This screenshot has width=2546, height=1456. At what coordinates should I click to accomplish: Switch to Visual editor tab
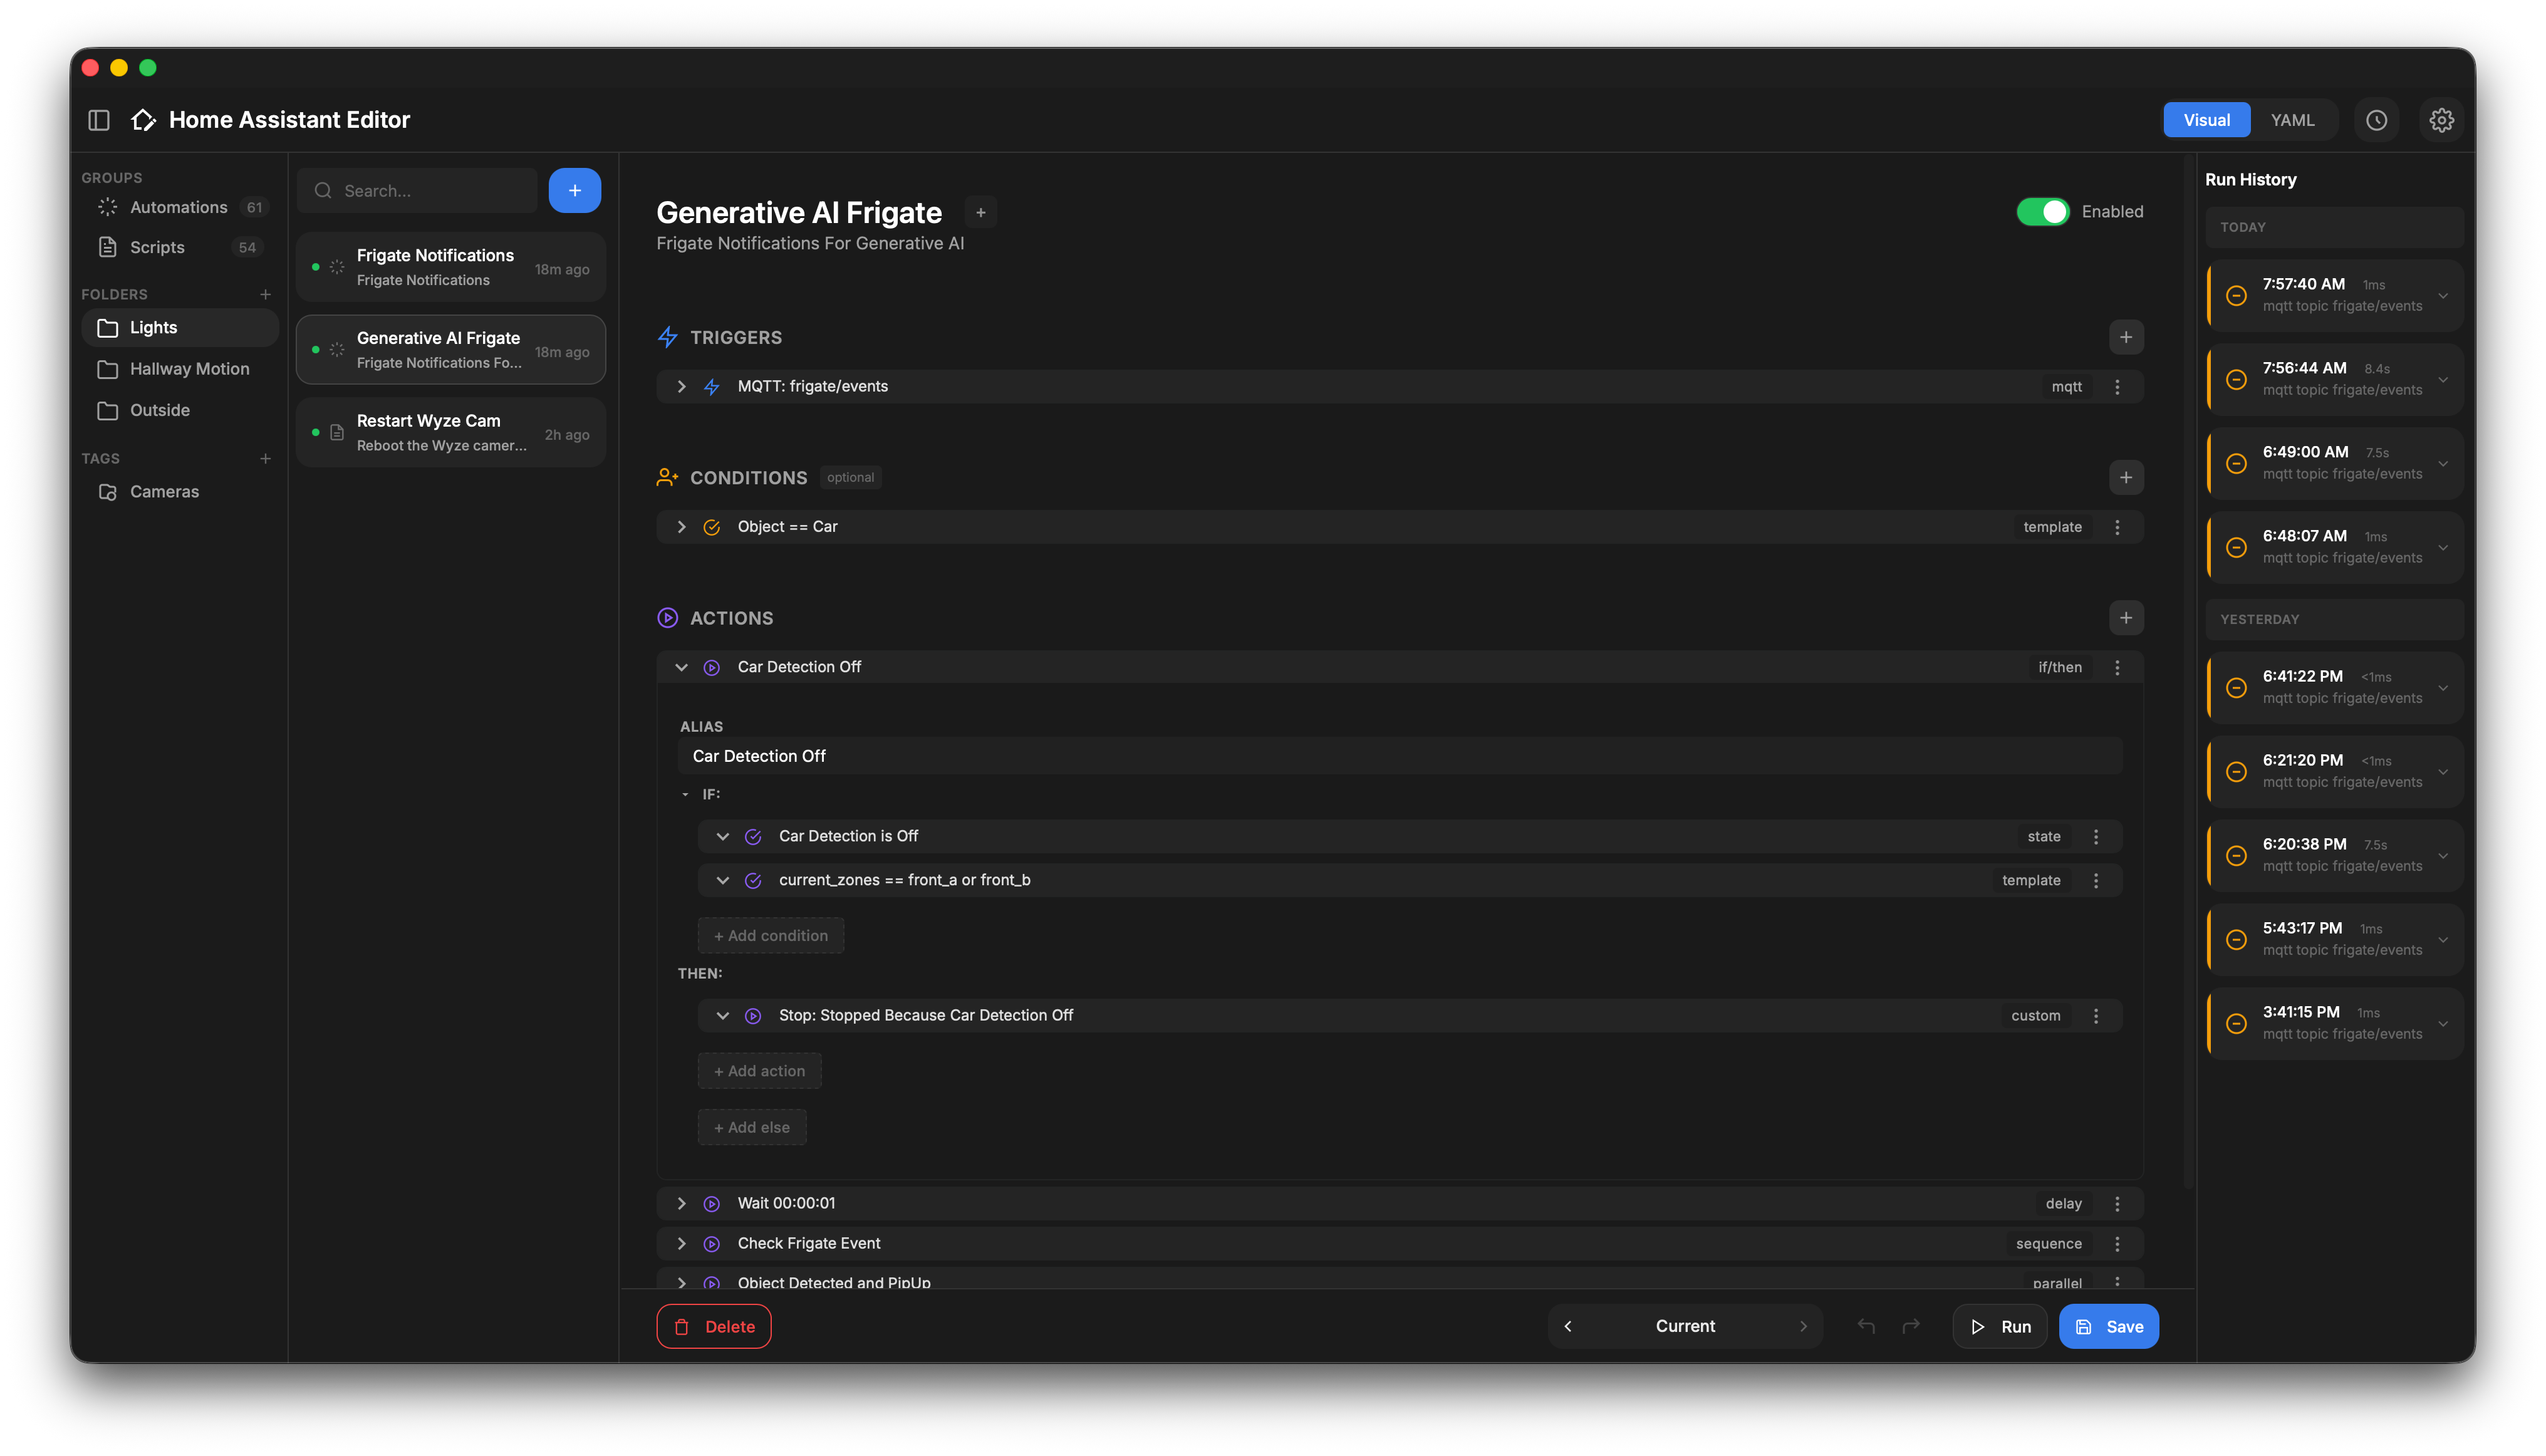(2206, 120)
